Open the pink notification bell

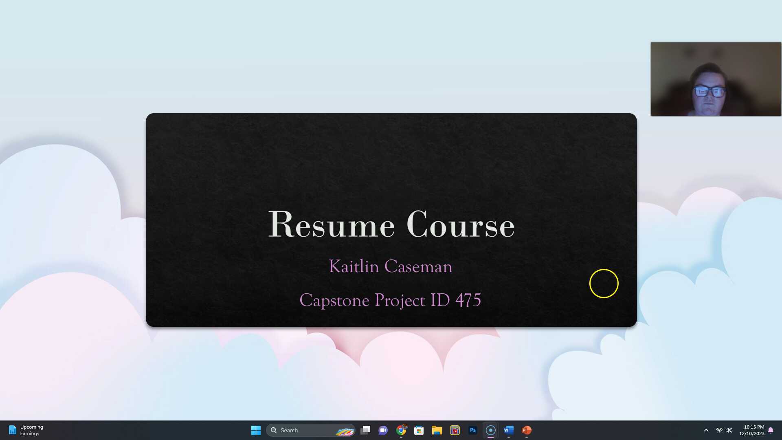(771, 430)
